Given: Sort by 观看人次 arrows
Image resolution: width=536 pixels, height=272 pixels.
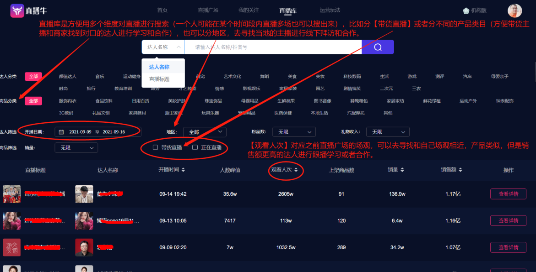Looking at the screenshot, I should click(x=296, y=170).
